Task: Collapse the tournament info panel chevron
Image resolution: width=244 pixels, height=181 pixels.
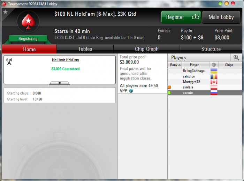Action: (60, 83)
